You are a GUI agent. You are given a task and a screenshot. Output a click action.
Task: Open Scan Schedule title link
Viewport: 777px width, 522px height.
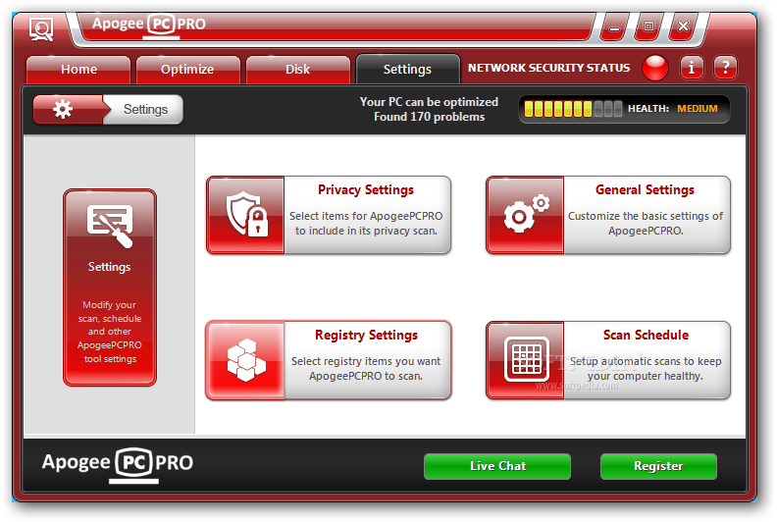[646, 336]
